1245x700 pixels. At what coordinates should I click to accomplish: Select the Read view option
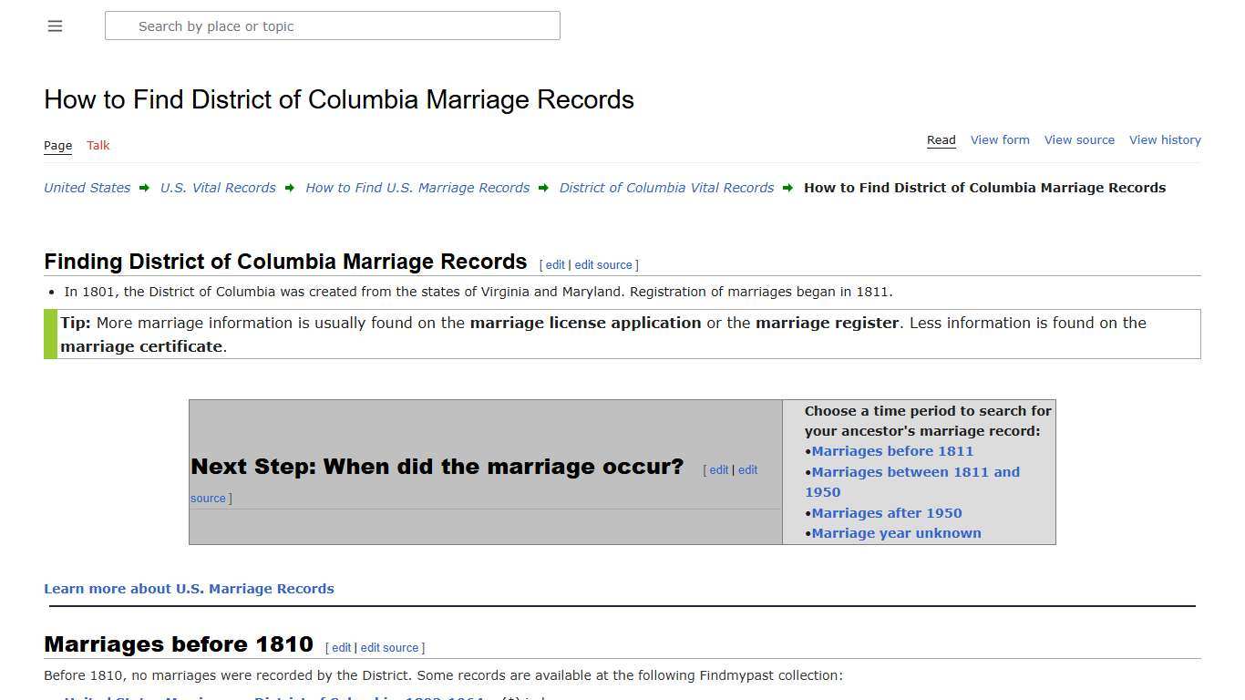pos(941,139)
